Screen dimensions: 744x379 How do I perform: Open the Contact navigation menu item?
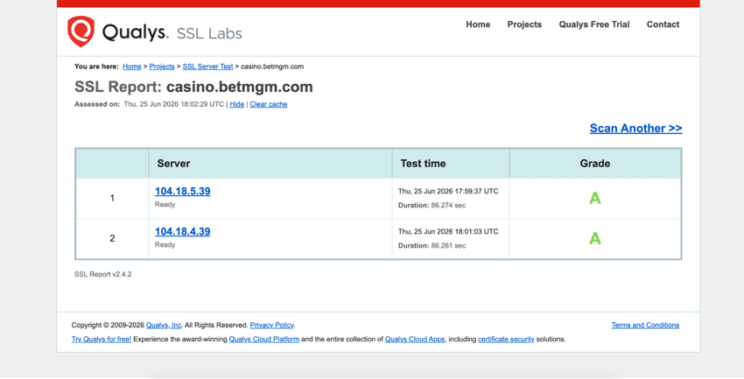pyautogui.click(x=663, y=25)
